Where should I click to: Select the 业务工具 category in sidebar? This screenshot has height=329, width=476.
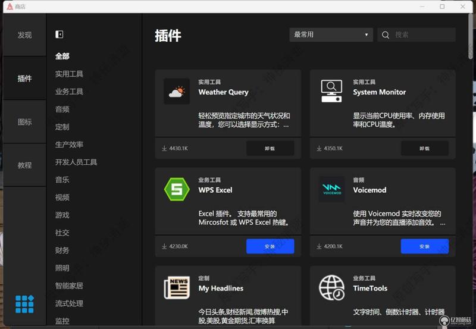coord(69,92)
